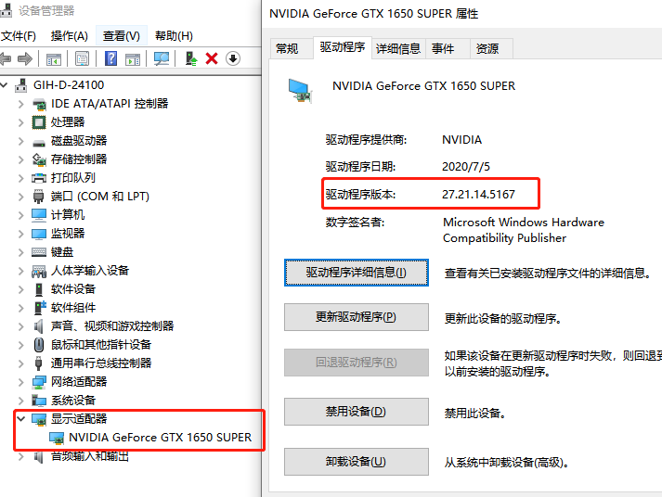The height and width of the screenshot is (497, 662).
Task: Open the 帮助(H) menu
Action: coord(174,36)
